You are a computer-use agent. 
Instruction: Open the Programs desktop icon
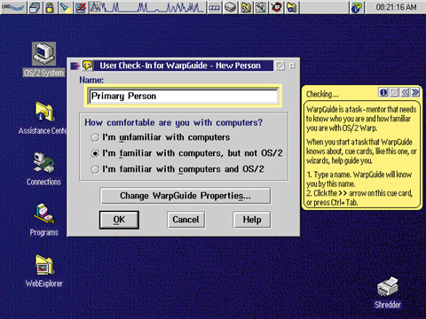[43, 220]
